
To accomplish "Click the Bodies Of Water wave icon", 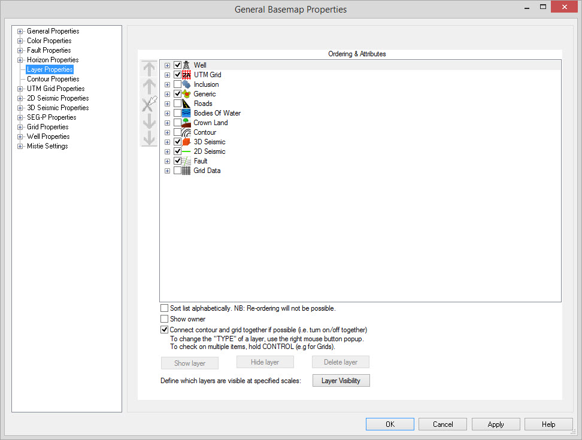I will point(187,113).
